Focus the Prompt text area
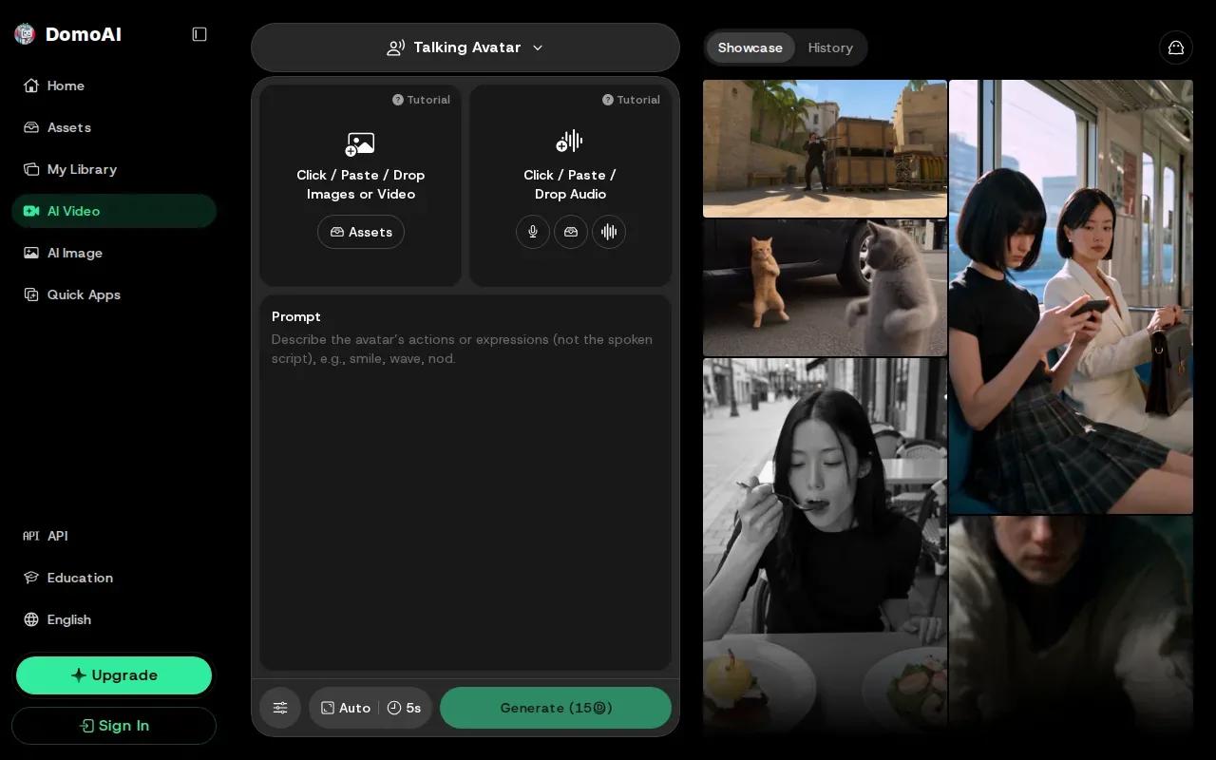Screen dimensions: 1216x760 465,483
